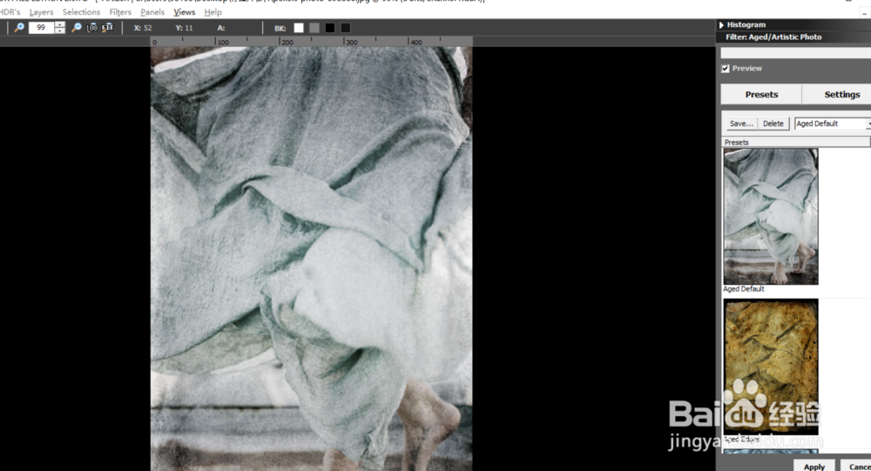
Task: Click the Cancel button
Action: click(856, 466)
